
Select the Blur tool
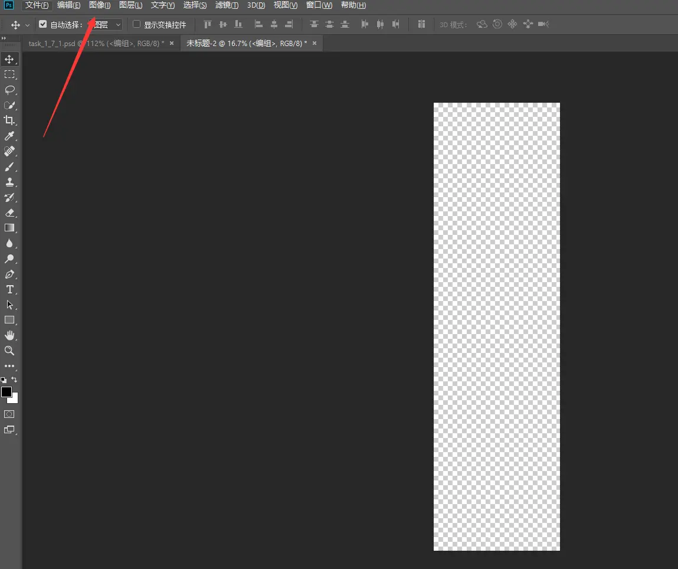pyautogui.click(x=9, y=243)
